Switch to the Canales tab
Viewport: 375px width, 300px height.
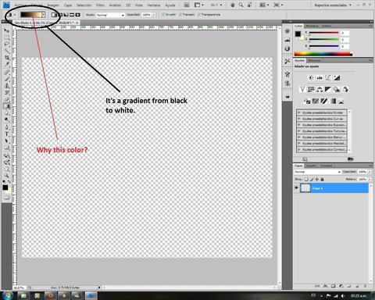click(x=311, y=166)
